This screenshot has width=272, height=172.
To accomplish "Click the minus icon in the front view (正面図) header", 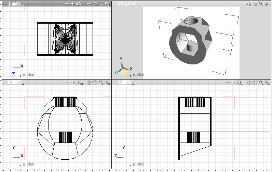I will 67,82.
